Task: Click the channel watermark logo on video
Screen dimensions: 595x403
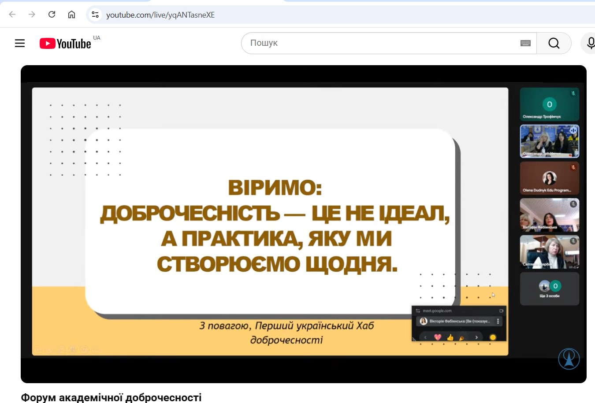Action: [569, 359]
